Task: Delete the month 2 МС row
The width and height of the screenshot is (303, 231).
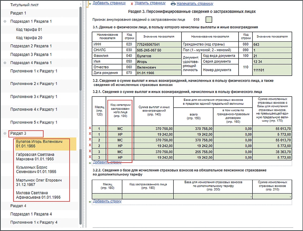Action: coord(90,140)
